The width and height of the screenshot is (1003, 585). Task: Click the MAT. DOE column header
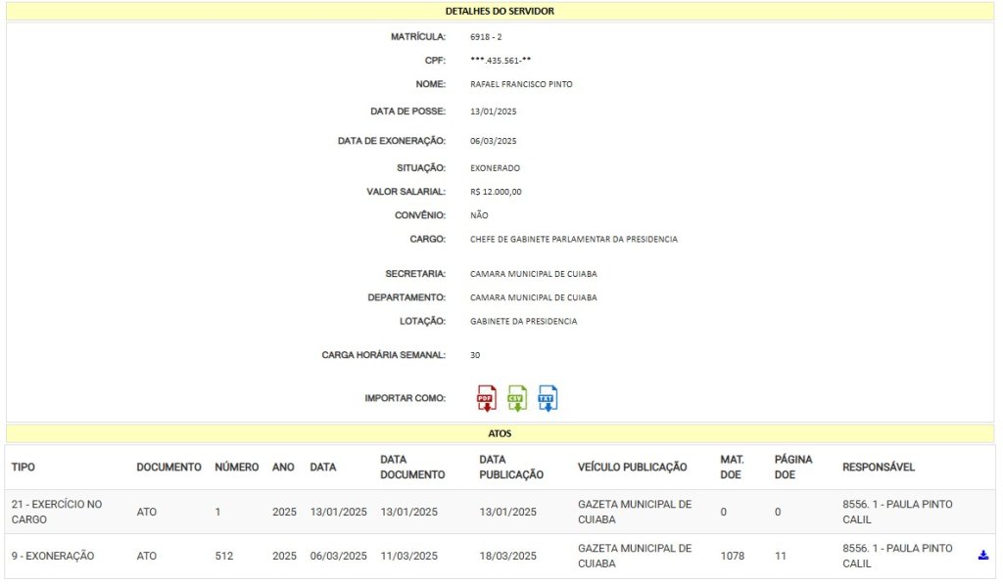(x=732, y=467)
